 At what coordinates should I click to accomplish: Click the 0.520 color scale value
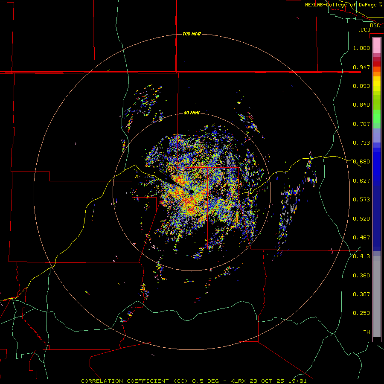[361, 219]
